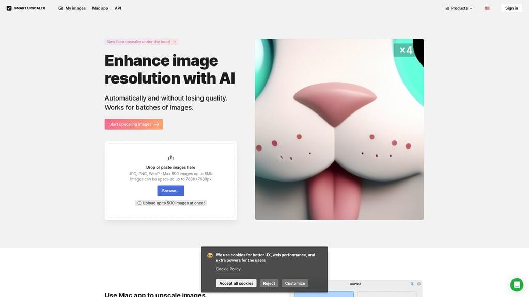
Task: Open the green chat support bubble
Action: point(517,285)
